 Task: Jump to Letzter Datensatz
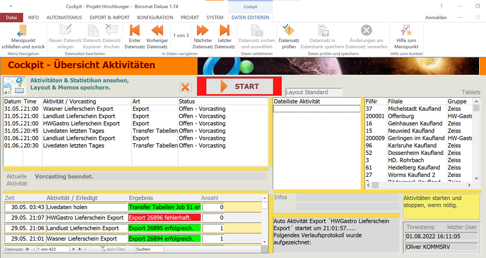point(224,31)
